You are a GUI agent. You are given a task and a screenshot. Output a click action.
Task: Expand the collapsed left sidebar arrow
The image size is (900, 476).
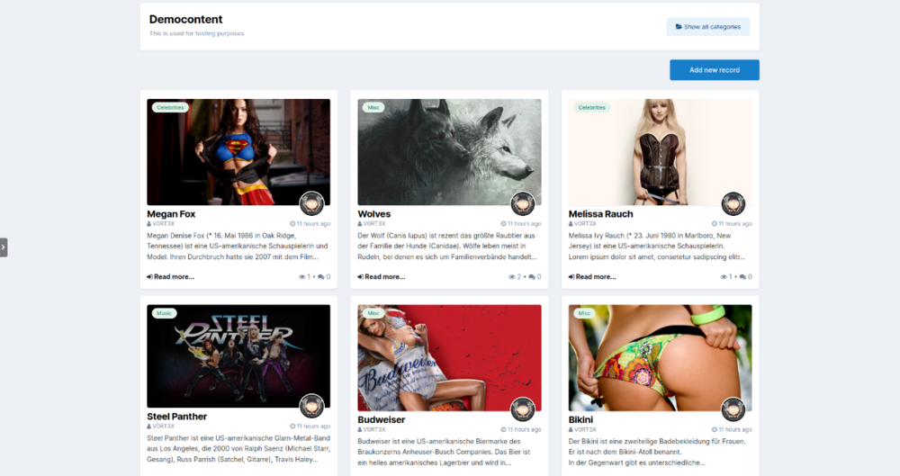tap(4, 247)
